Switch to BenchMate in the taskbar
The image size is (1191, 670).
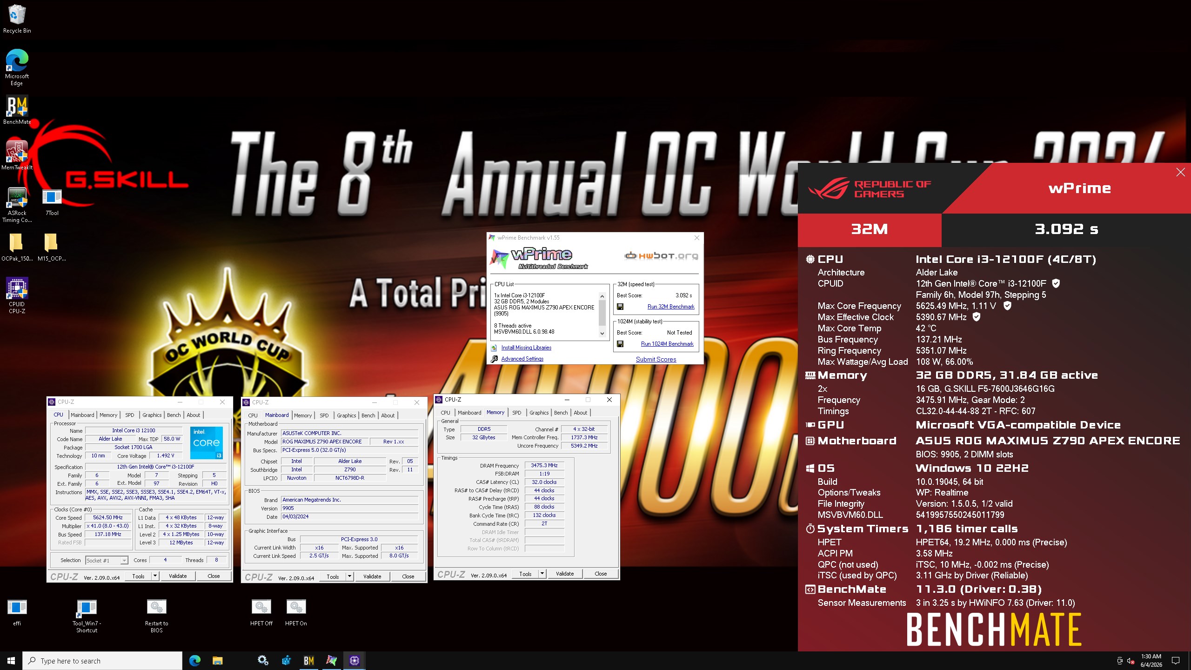(x=308, y=661)
